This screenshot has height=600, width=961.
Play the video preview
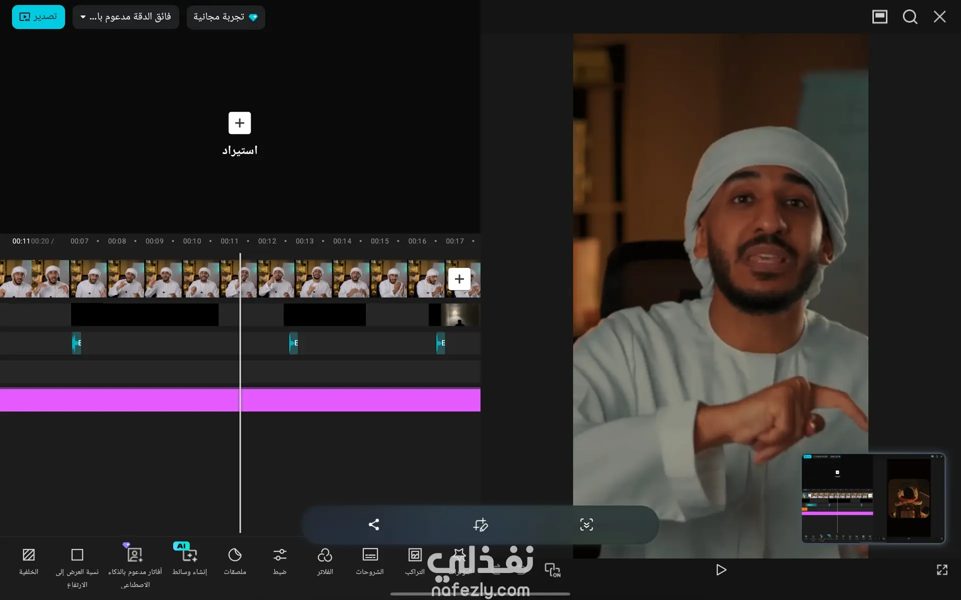721,570
